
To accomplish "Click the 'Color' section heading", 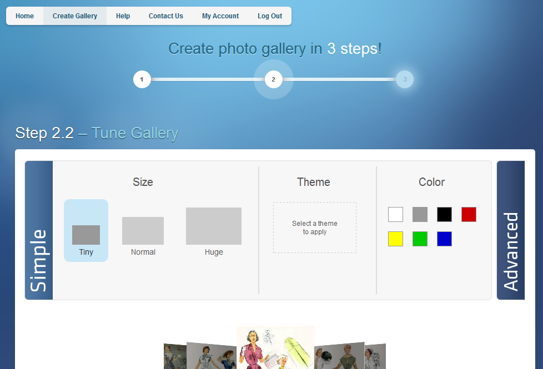I will (431, 182).
